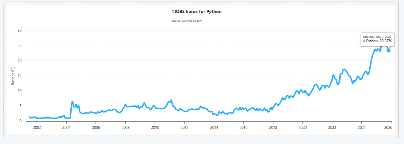Click the 2020 x-axis label
Screen dimensions: 404x144
point(302,127)
